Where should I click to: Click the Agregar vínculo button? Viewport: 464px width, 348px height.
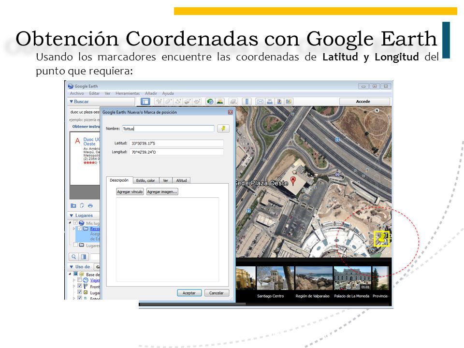tap(130, 191)
